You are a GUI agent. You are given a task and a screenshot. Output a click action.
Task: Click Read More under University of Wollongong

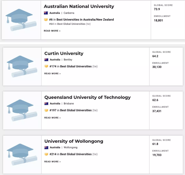point(52,162)
